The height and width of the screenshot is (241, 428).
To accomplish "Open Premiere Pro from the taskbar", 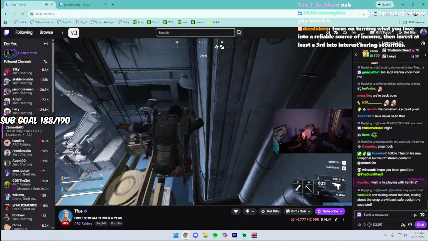I will tap(234, 235).
